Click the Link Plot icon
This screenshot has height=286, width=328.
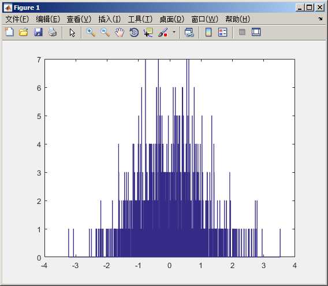(189, 32)
